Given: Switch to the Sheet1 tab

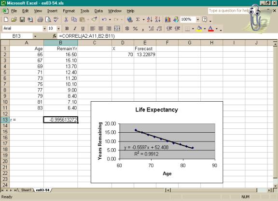Looking at the screenshot, I should coord(26,190).
